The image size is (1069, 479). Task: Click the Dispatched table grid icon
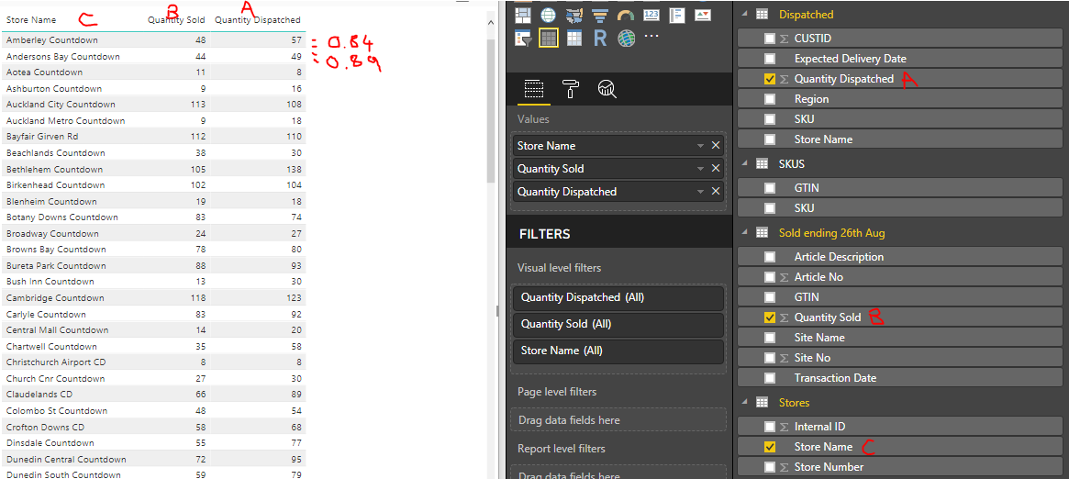point(763,15)
